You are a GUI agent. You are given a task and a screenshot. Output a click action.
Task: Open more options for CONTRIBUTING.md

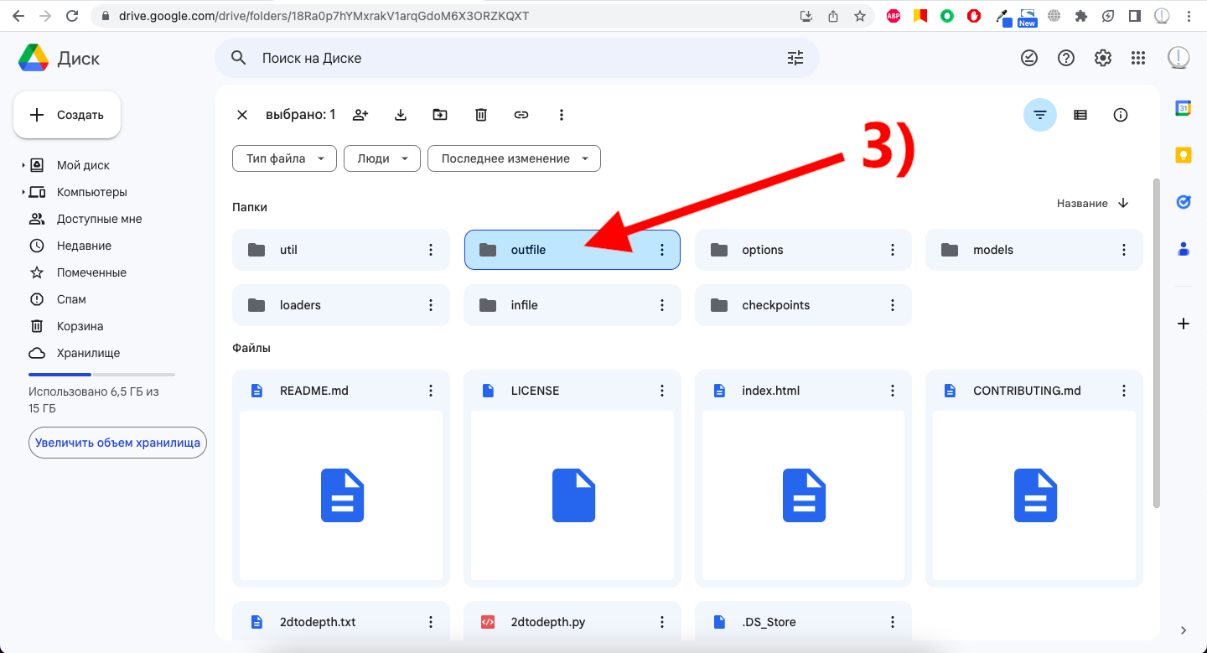[x=1124, y=391]
